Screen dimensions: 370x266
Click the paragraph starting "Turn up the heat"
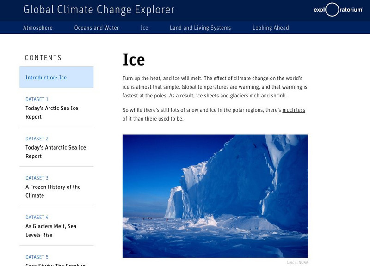[x=215, y=87]
